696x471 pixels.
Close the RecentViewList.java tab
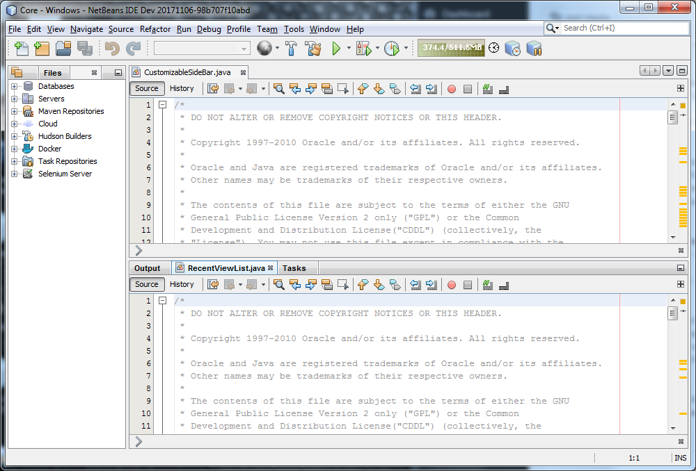[x=270, y=267]
